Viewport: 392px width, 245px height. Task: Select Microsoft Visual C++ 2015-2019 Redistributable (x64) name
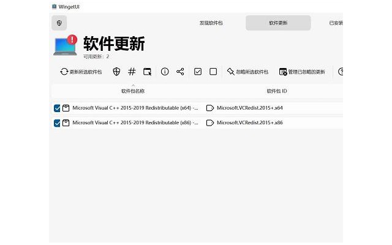[135, 108]
